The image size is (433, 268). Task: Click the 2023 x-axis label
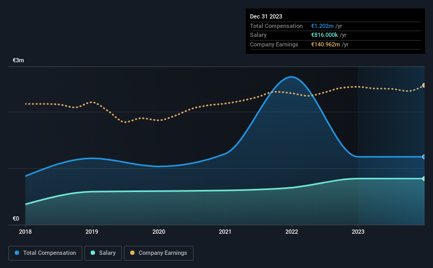[358, 232]
